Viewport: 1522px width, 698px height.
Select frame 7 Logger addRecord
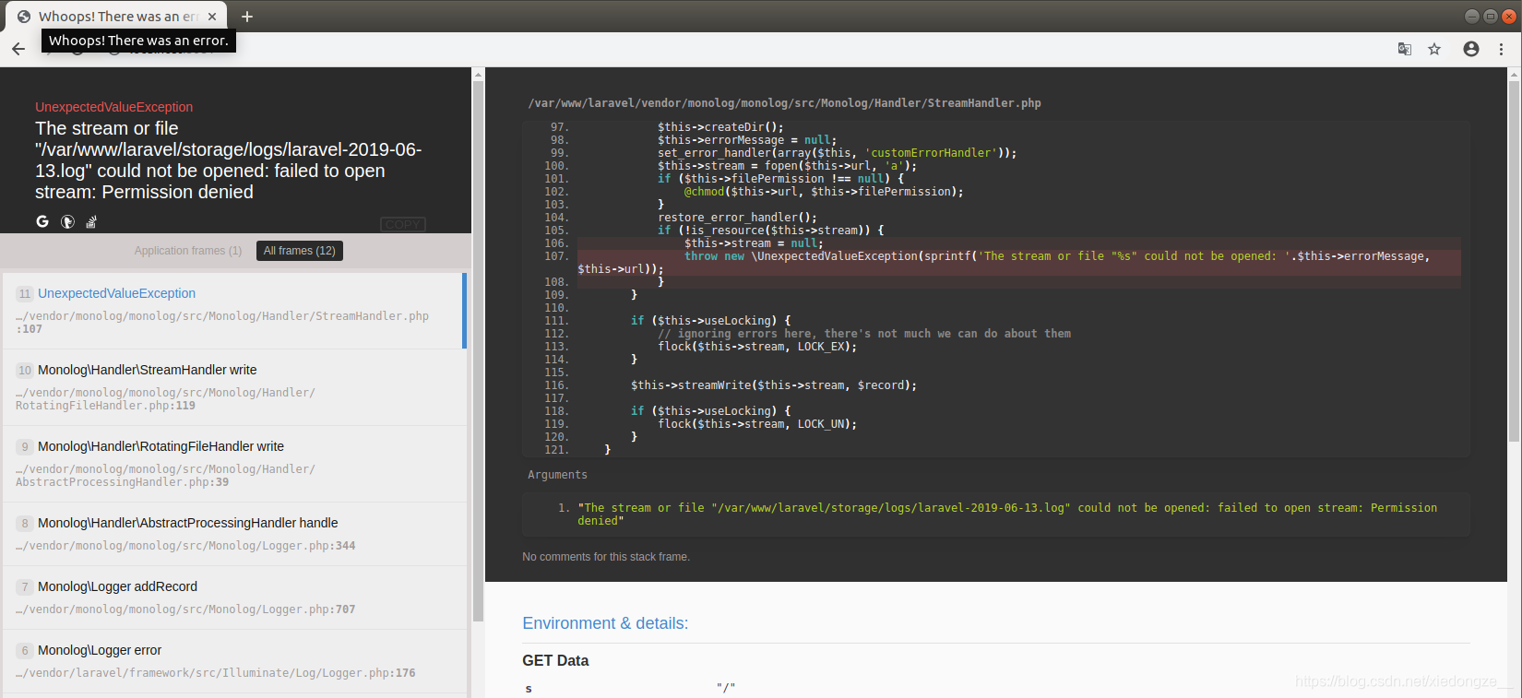(x=234, y=597)
